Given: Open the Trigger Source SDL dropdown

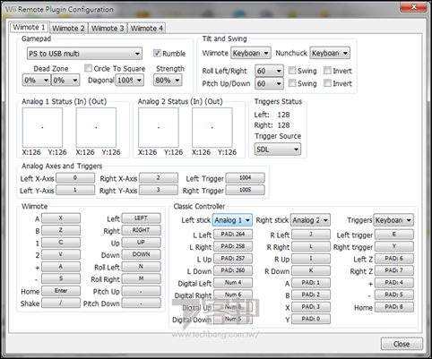Looking at the screenshot, I should click(278, 150).
